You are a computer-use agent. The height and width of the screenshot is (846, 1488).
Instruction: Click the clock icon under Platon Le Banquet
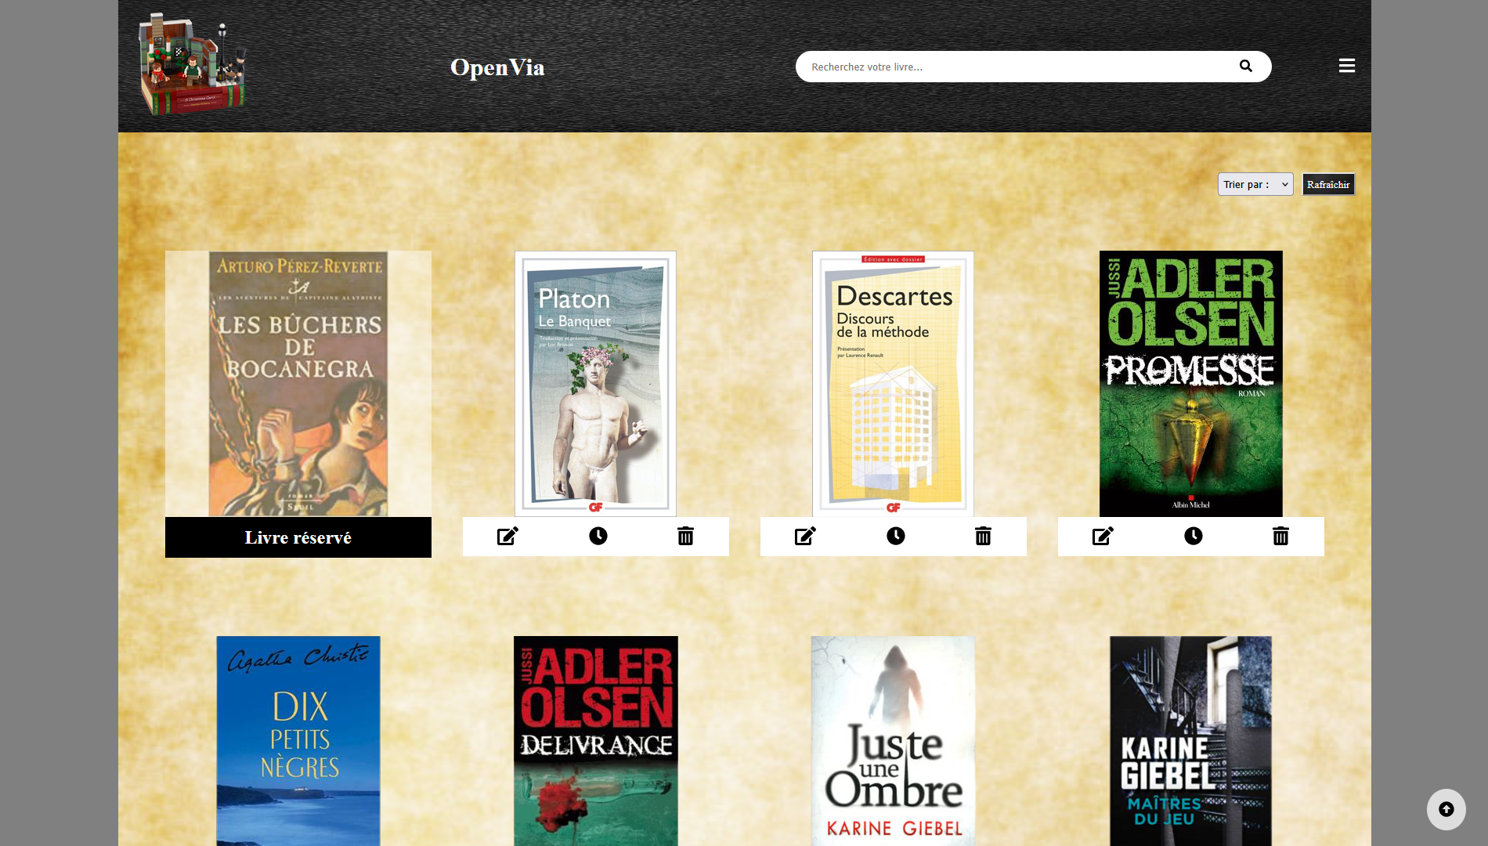(x=598, y=537)
